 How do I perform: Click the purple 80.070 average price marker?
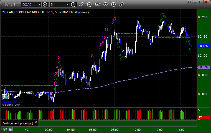(x=203, y=67)
